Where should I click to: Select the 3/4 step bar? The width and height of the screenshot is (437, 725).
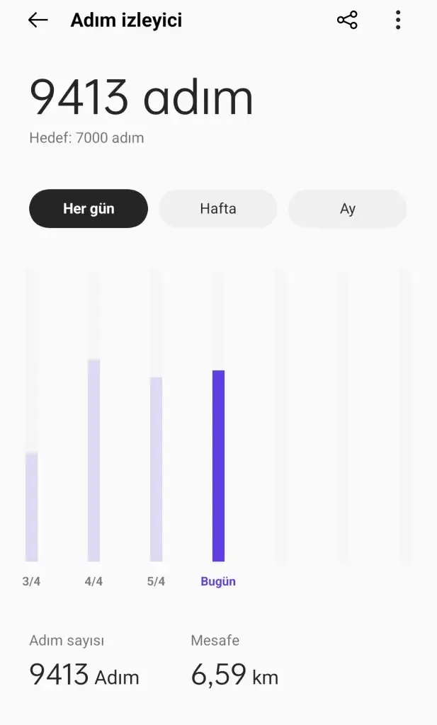[31, 507]
